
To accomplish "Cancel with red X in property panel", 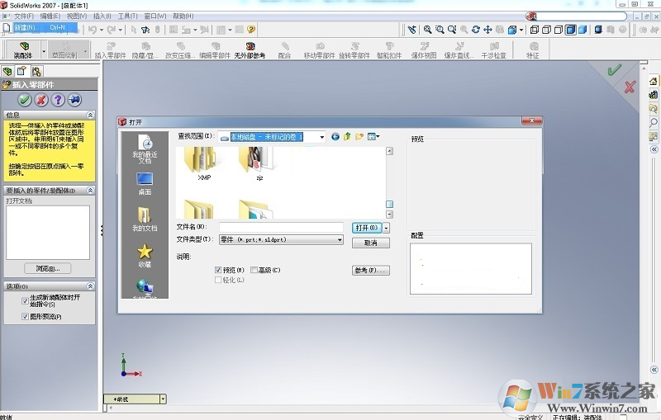I will tap(41, 100).
